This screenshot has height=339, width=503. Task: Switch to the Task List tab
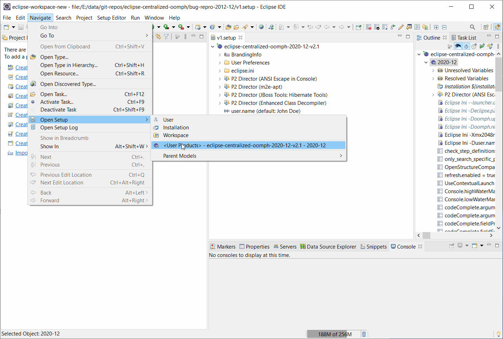[x=463, y=38]
